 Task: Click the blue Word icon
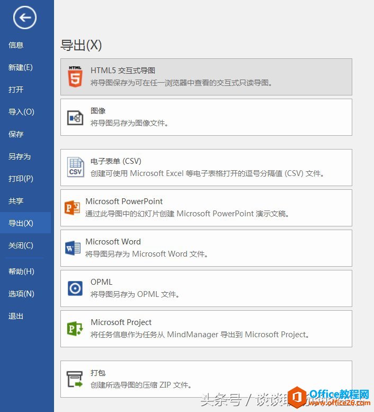[x=73, y=248]
